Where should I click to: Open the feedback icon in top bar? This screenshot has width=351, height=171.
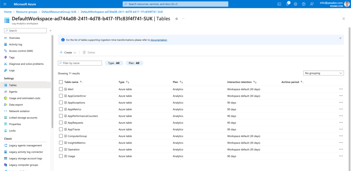(312, 4)
